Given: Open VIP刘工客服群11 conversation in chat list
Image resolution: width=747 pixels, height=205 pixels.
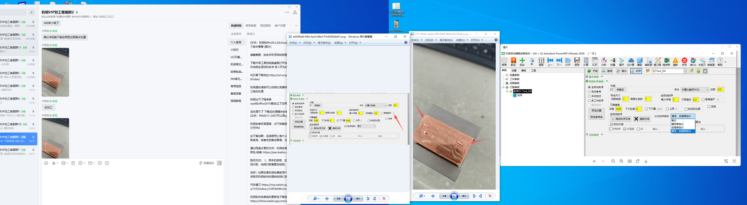Looking at the screenshot, I should [x=18, y=49].
